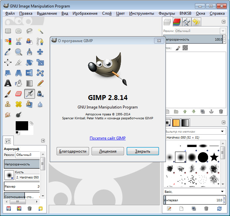Select the Perspective tool
Screen dimensions: 230x216
click(x=18, y=73)
